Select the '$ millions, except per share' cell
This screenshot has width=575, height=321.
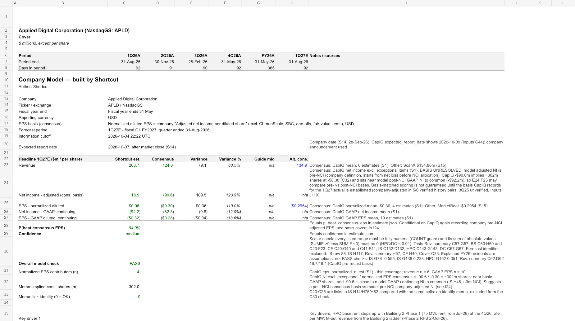[x=44, y=43]
